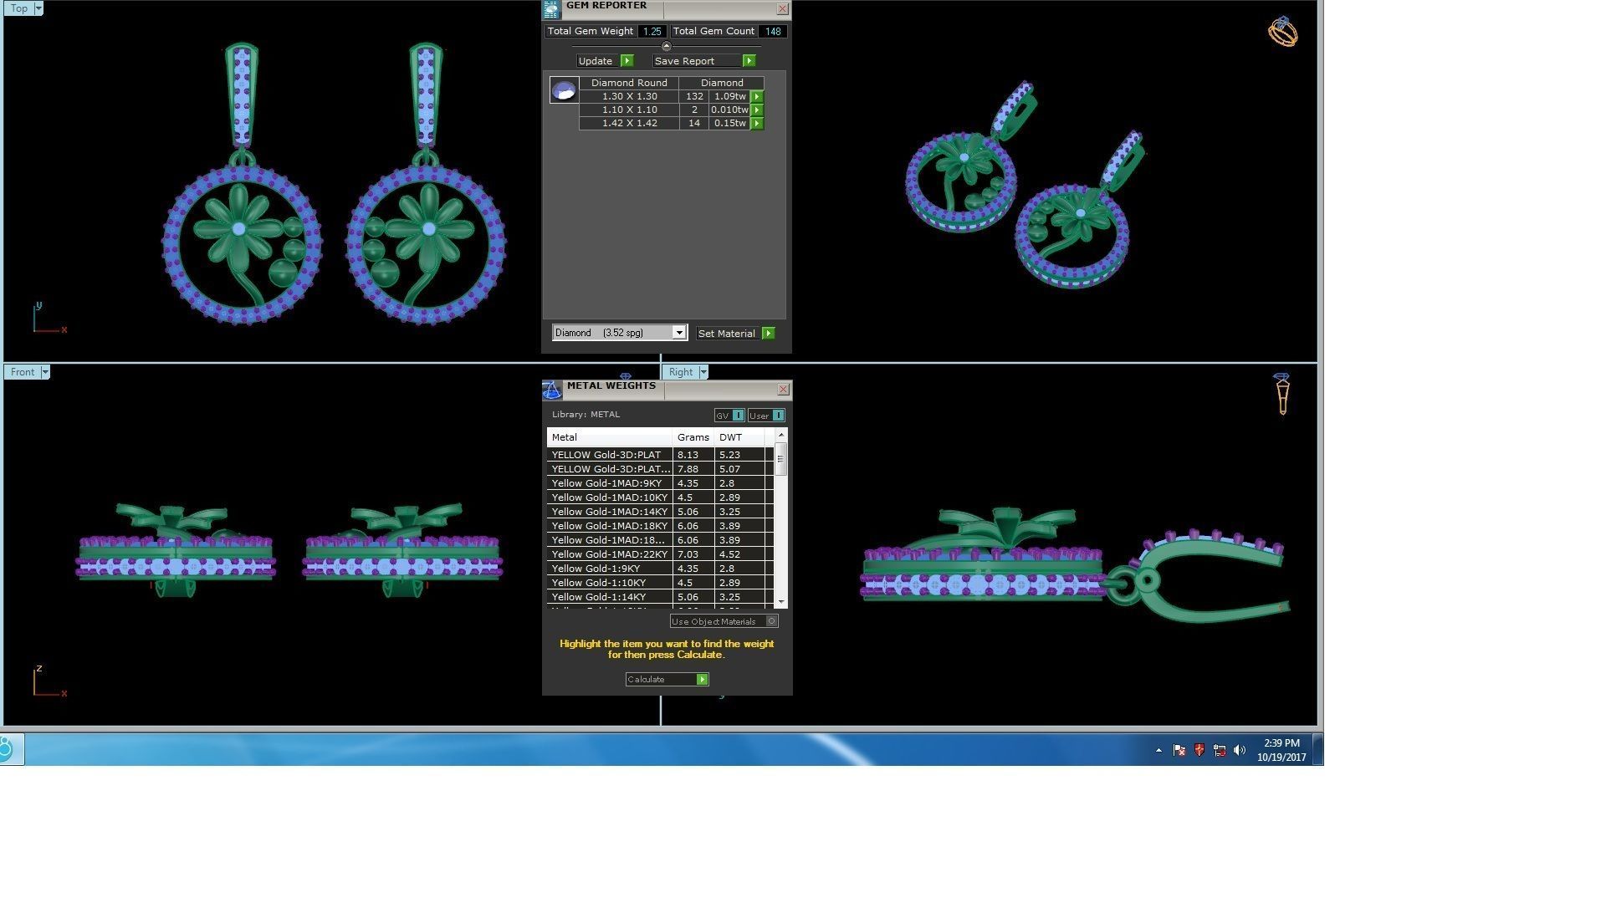1606x903 pixels.
Task: Click the Calculate button in Metal Weights
Action: [x=667, y=680]
